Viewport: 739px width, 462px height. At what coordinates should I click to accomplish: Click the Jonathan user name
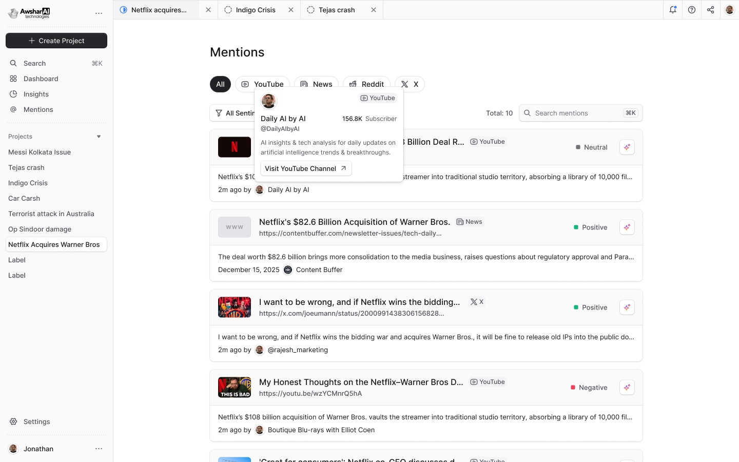coord(38,449)
